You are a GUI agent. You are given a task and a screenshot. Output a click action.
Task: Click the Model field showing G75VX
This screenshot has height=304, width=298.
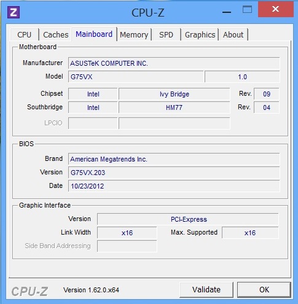point(136,77)
